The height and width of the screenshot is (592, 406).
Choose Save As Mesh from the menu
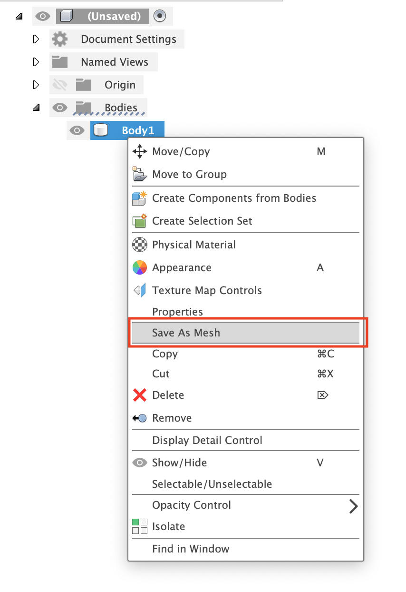[x=185, y=333]
